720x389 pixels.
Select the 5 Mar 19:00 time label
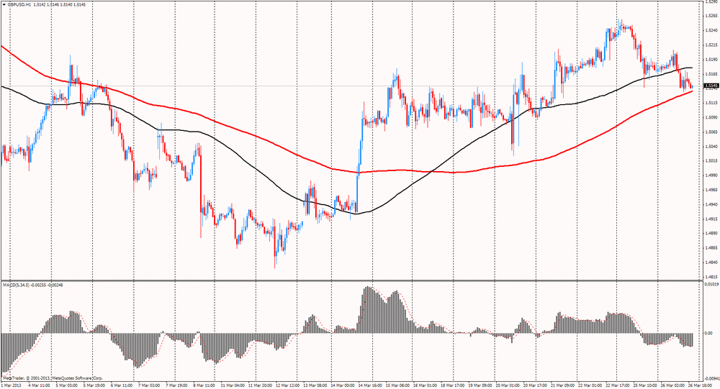[94, 386]
